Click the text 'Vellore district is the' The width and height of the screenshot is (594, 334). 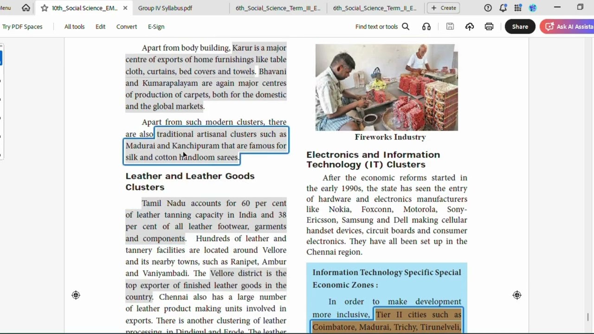248,273
